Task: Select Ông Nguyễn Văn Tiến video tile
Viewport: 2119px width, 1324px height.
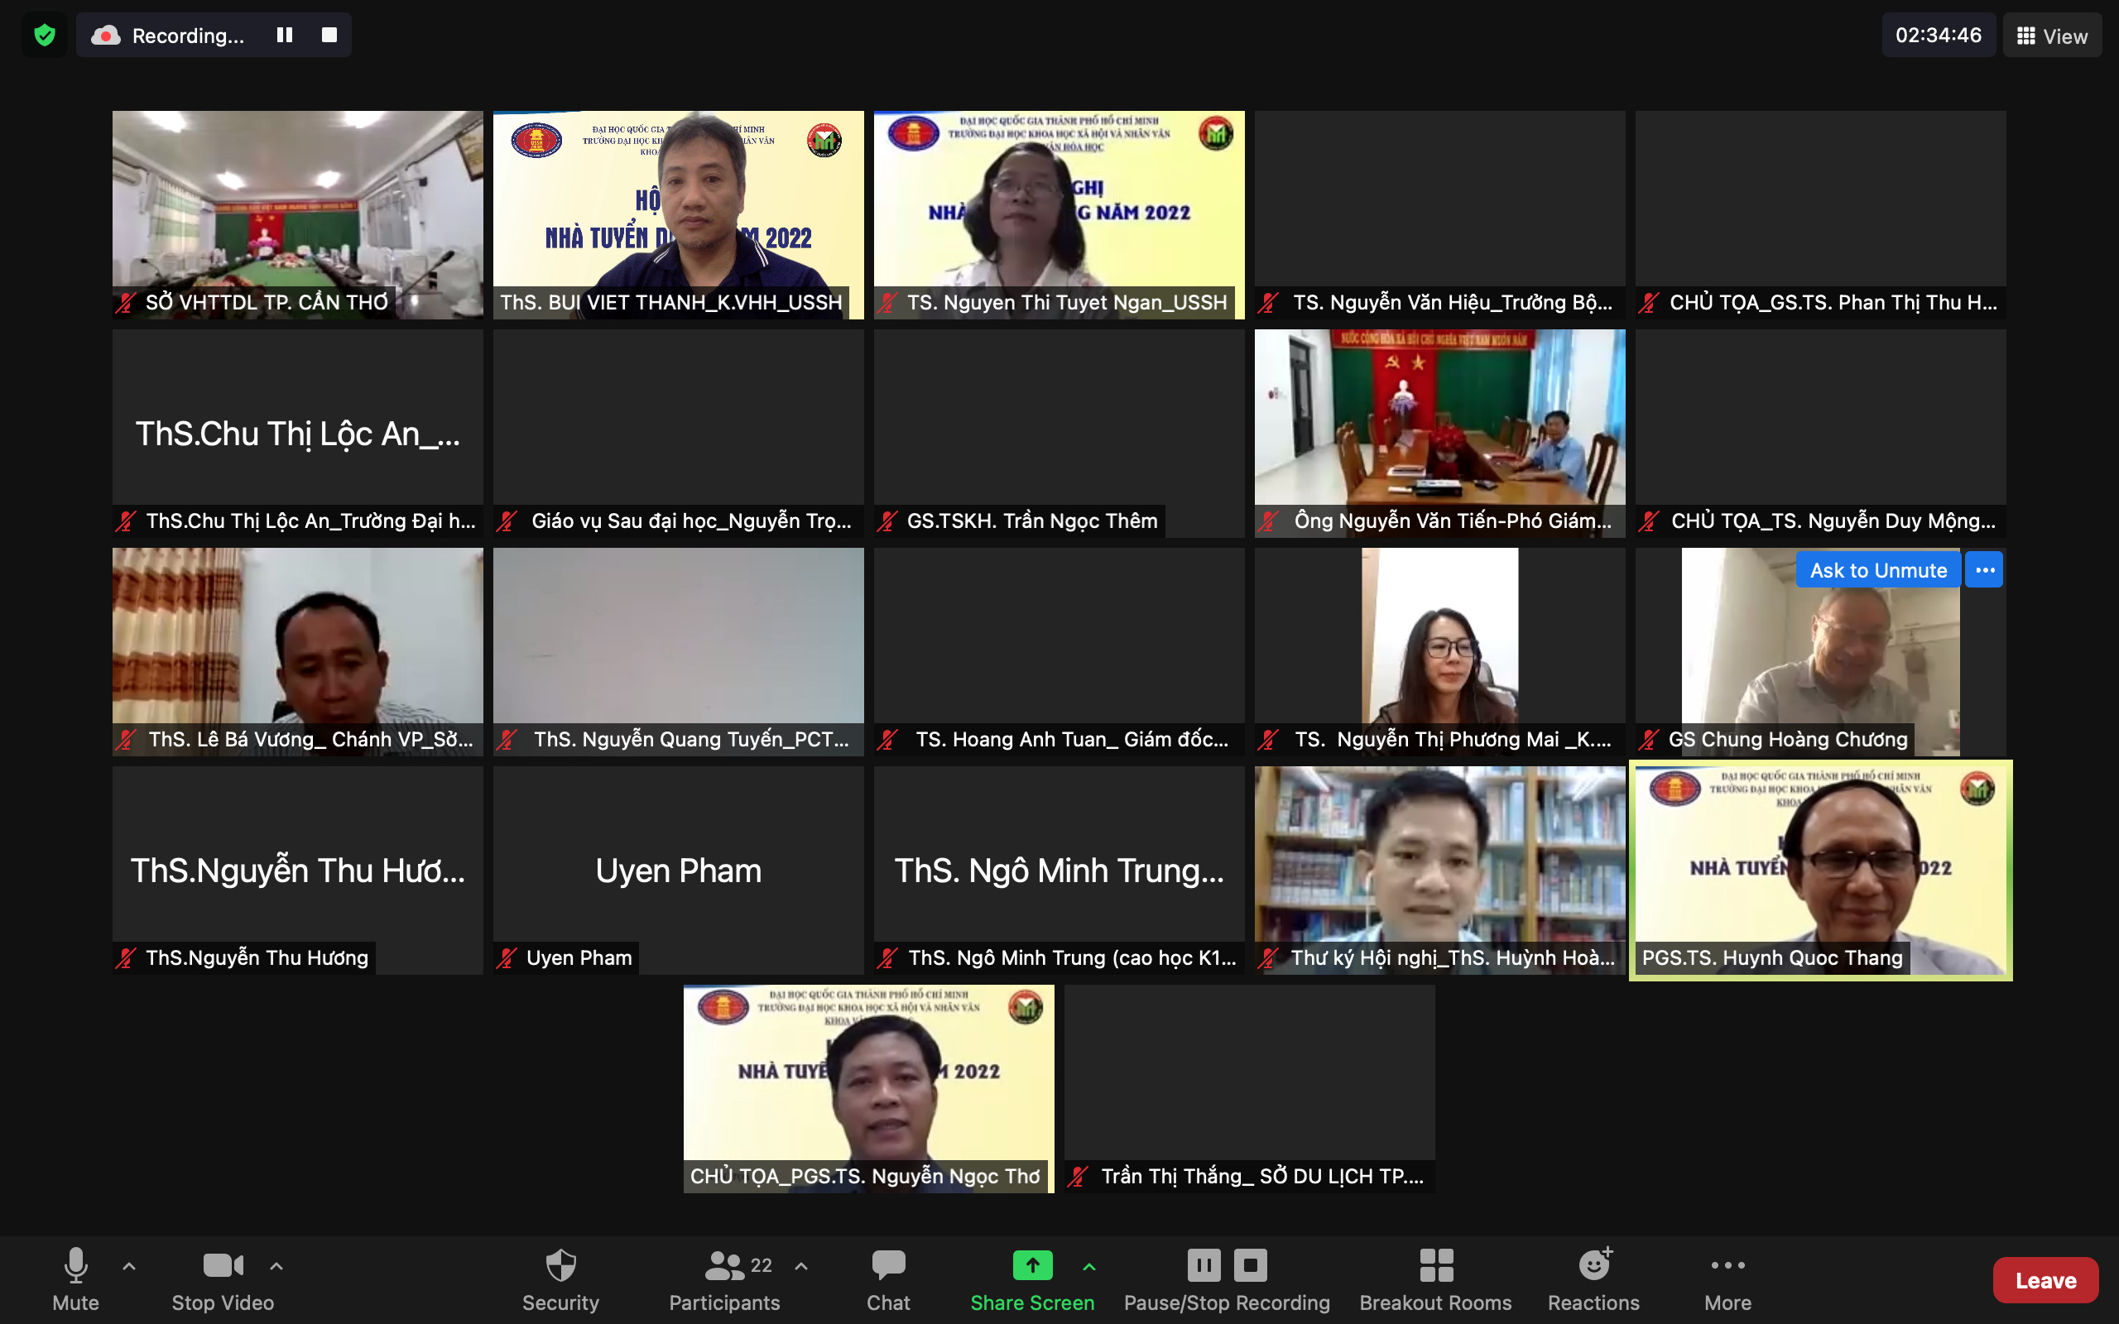Action: coord(1439,433)
